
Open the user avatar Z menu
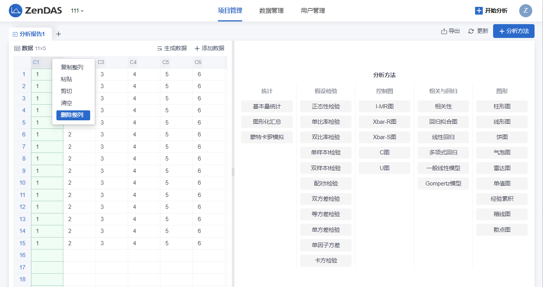point(525,11)
